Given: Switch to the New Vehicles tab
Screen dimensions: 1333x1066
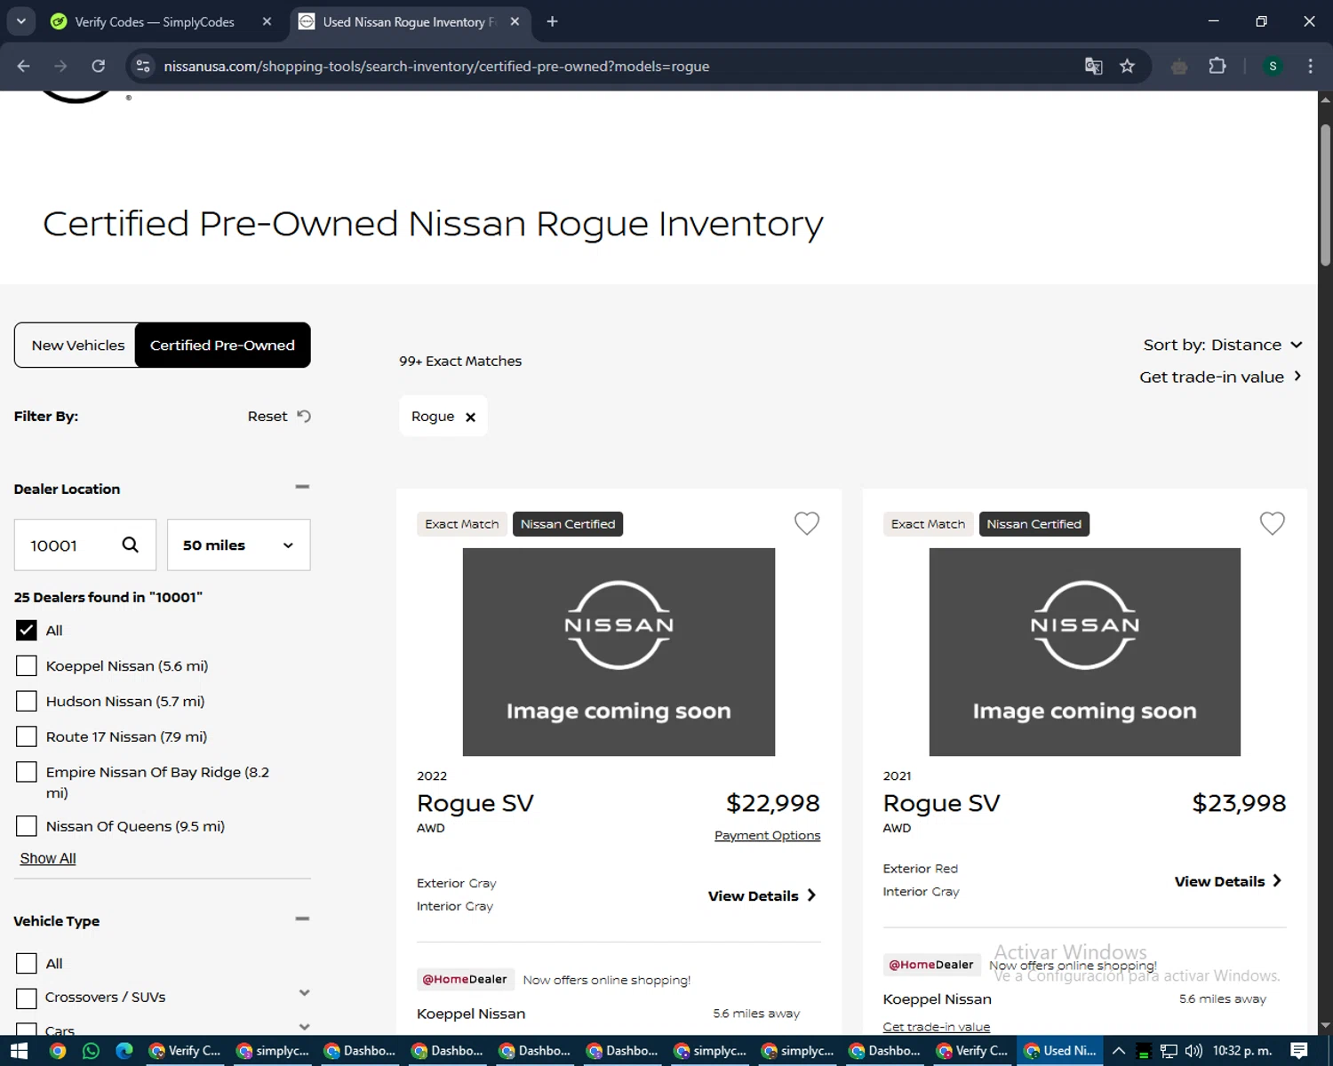Looking at the screenshot, I should [x=78, y=345].
